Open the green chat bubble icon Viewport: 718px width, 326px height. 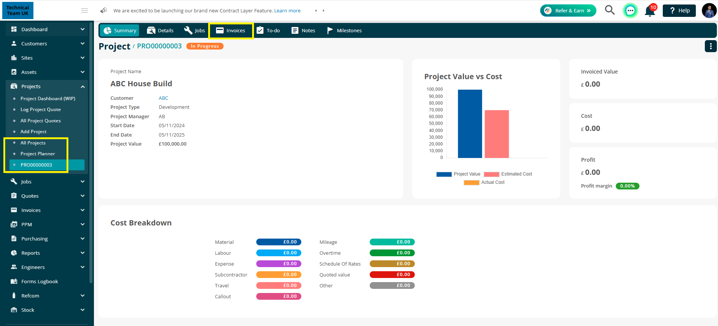pos(630,11)
